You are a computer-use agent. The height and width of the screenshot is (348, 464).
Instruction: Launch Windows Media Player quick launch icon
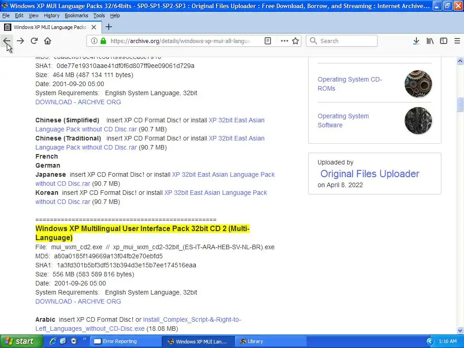click(74, 341)
